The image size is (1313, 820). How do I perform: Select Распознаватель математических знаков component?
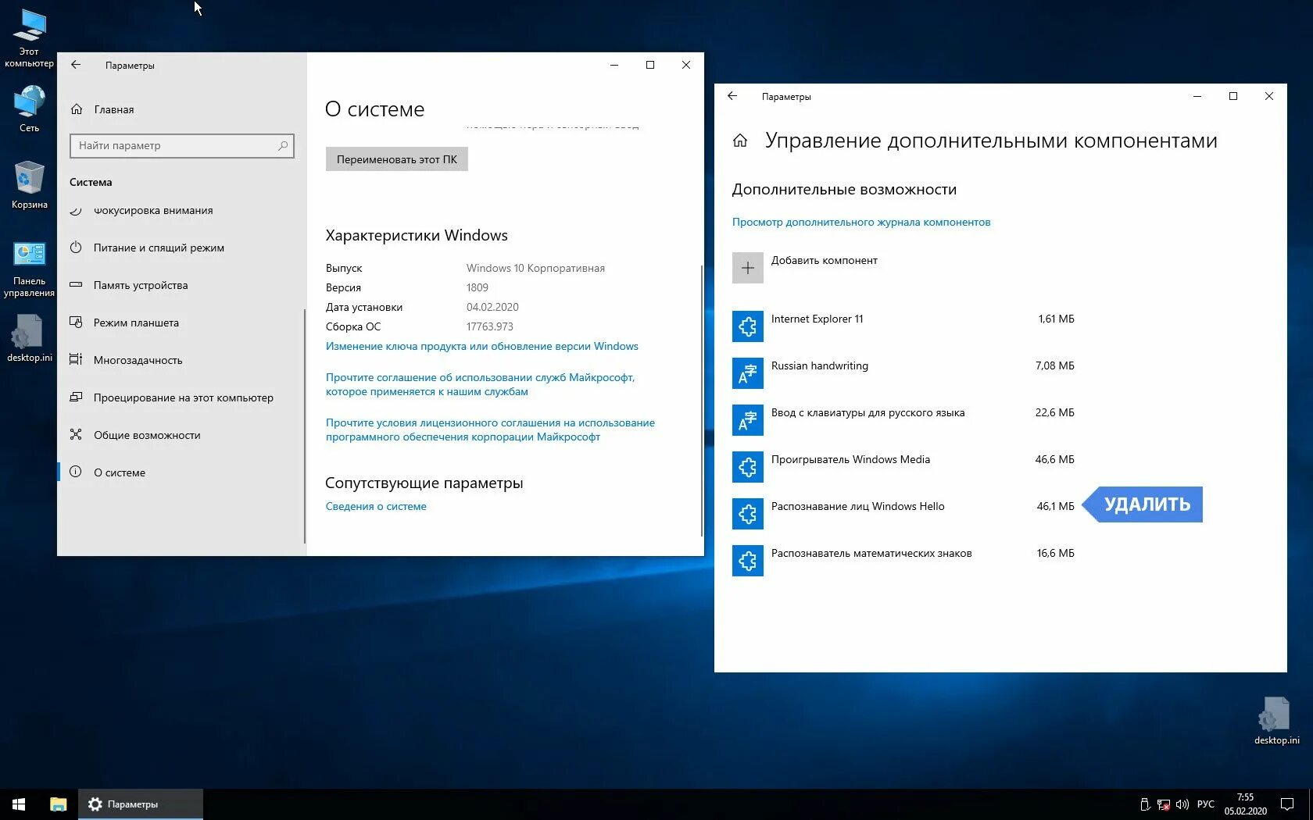(x=903, y=561)
